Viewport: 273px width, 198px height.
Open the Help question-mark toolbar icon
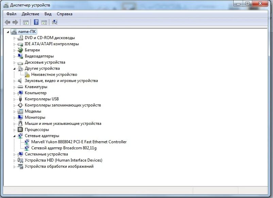click(36, 22)
